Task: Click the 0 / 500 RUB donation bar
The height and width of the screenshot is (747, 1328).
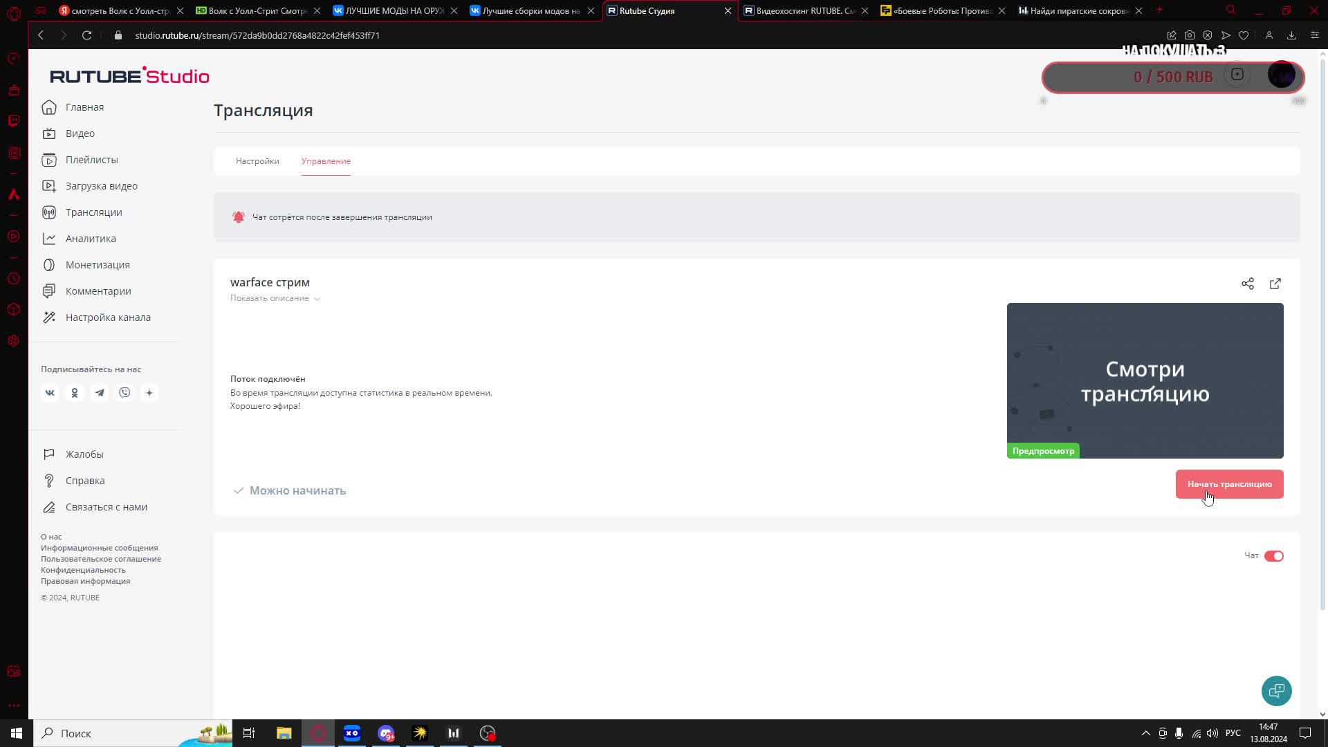Action: tap(1172, 77)
